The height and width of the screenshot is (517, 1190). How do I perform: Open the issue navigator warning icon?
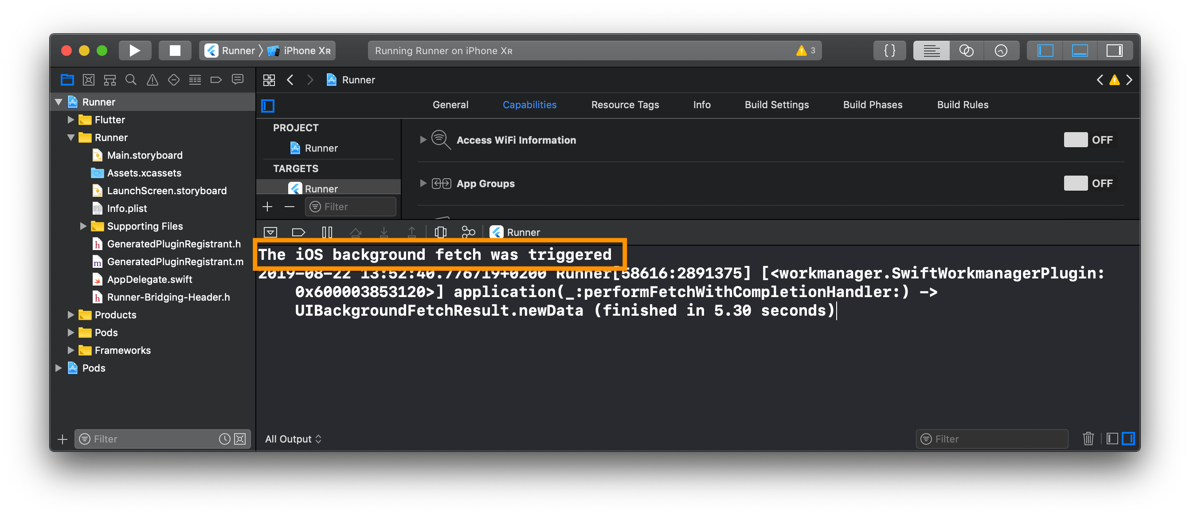(153, 80)
